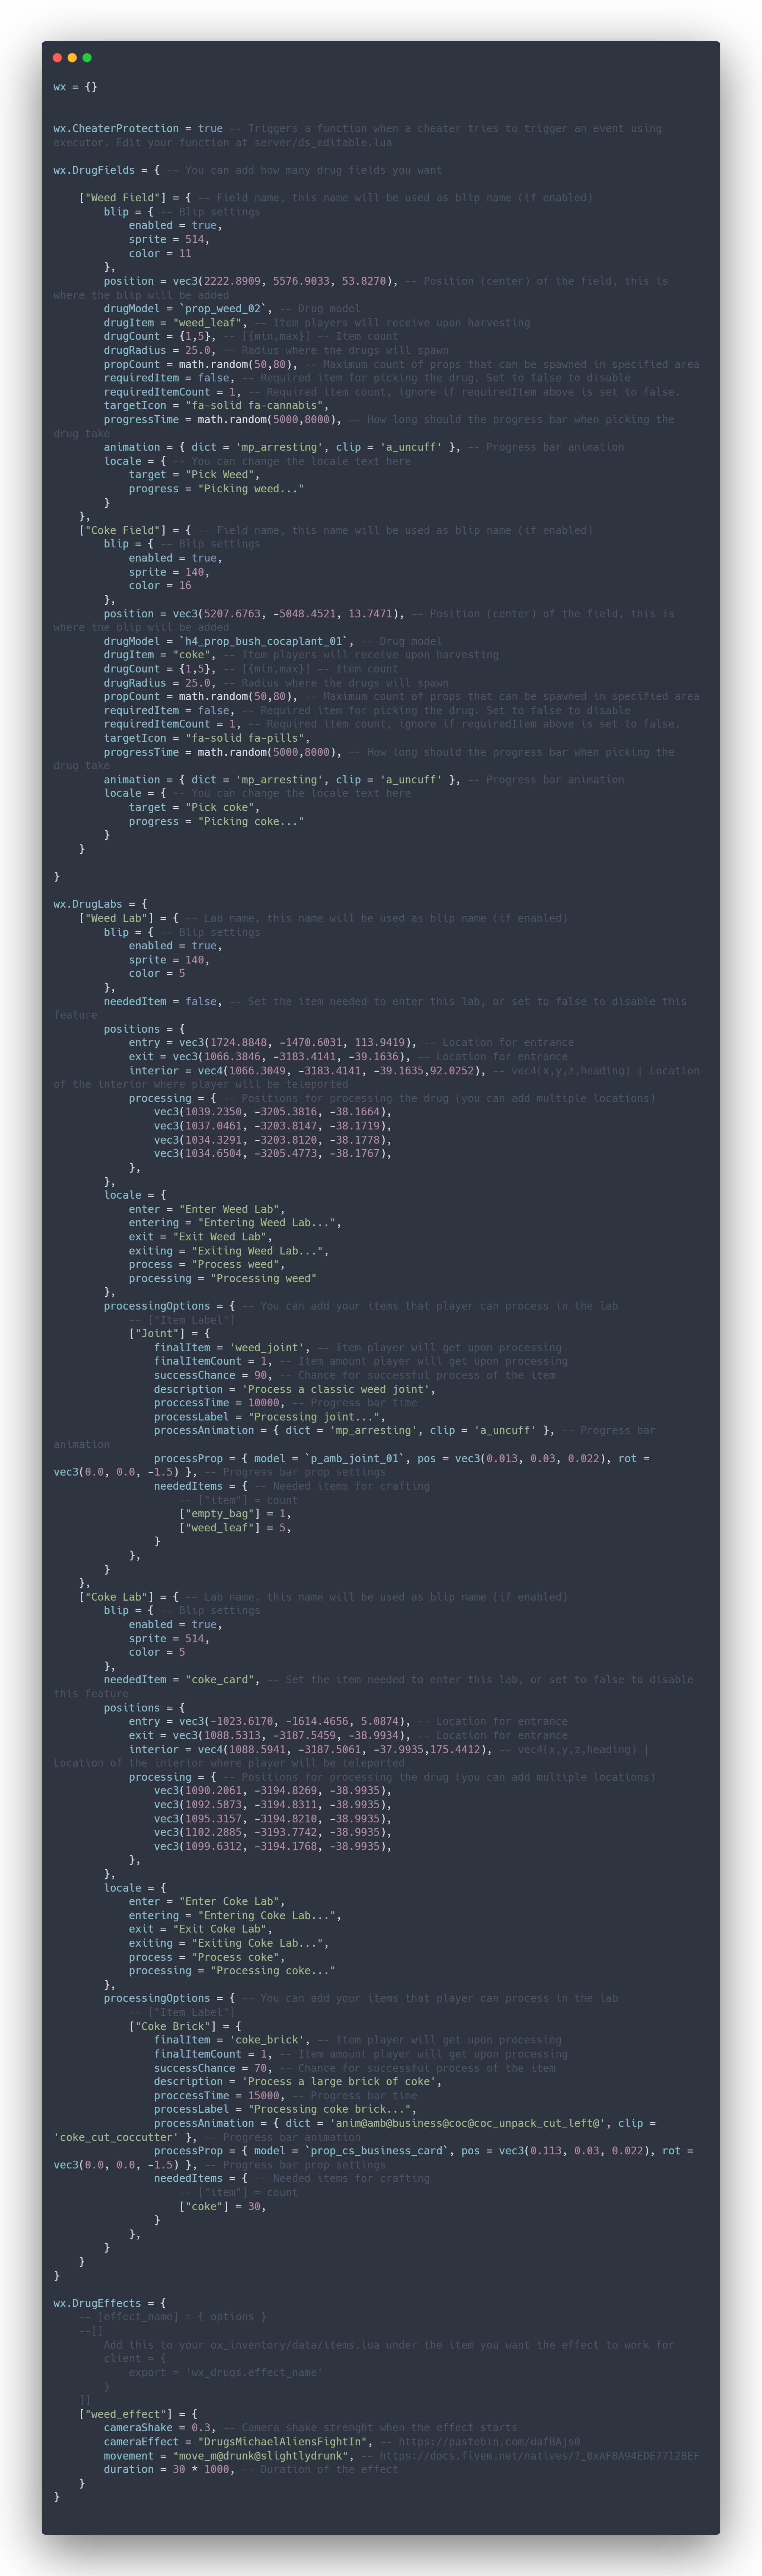762x2576 pixels.
Task: Click the green maximize dot in window header
Action: [87, 58]
